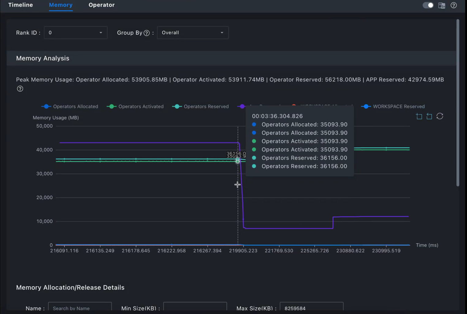Click x-axis label 216091.116

click(64, 251)
